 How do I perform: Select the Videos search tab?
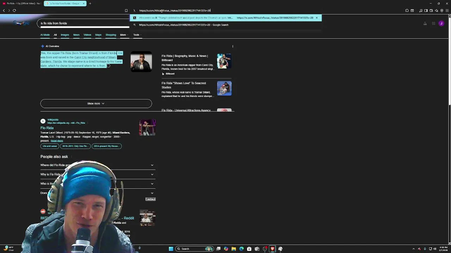click(87, 35)
